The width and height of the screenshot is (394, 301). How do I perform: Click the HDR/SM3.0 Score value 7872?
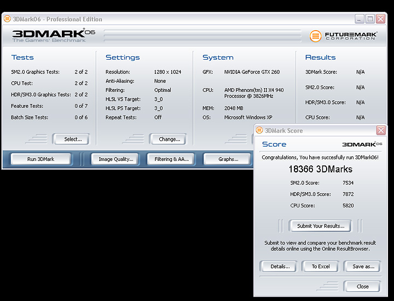(x=348, y=194)
